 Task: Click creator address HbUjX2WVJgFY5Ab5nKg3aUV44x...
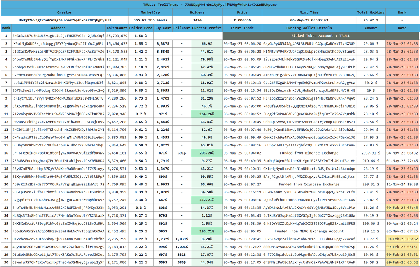pos(64,20)
